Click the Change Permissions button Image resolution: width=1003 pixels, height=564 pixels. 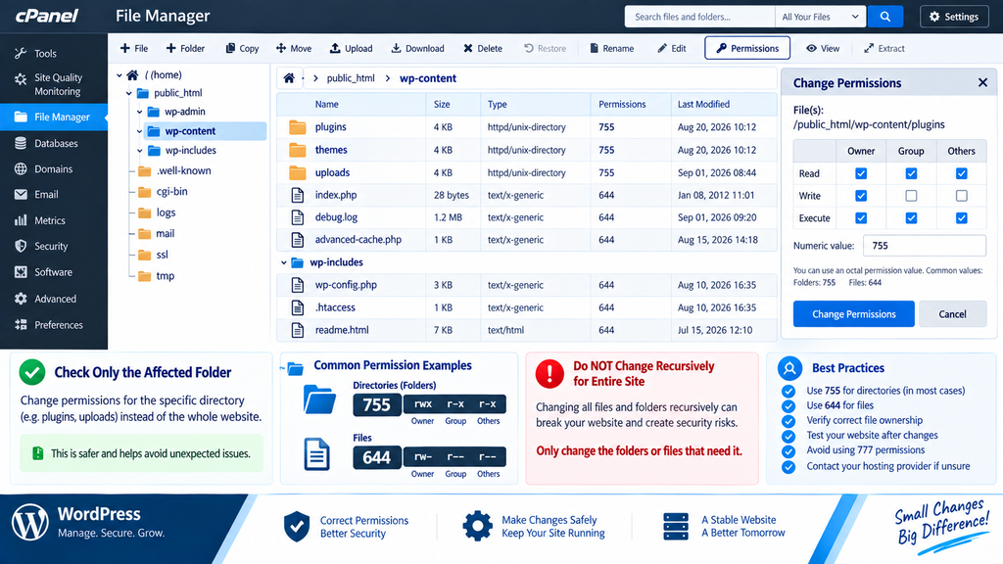[x=853, y=314]
